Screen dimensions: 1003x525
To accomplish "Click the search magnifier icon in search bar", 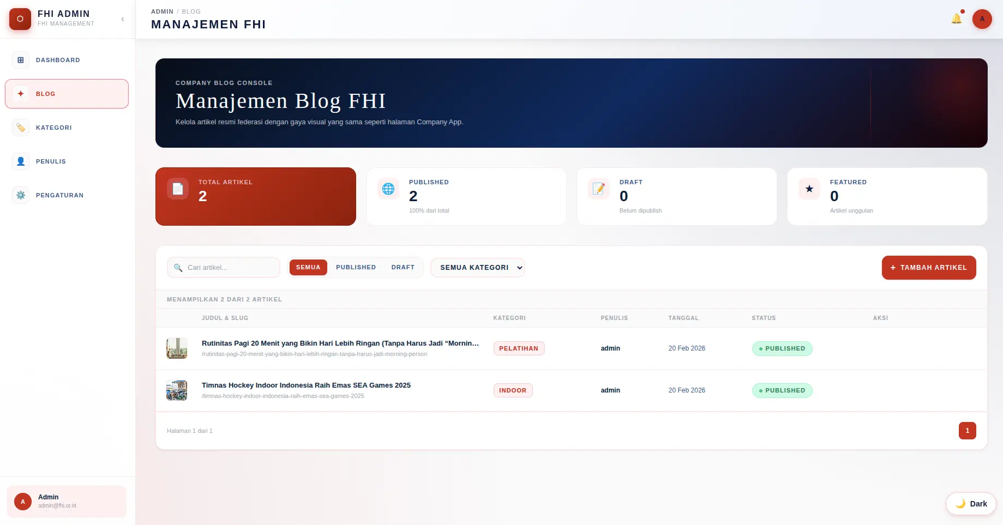I will (178, 268).
